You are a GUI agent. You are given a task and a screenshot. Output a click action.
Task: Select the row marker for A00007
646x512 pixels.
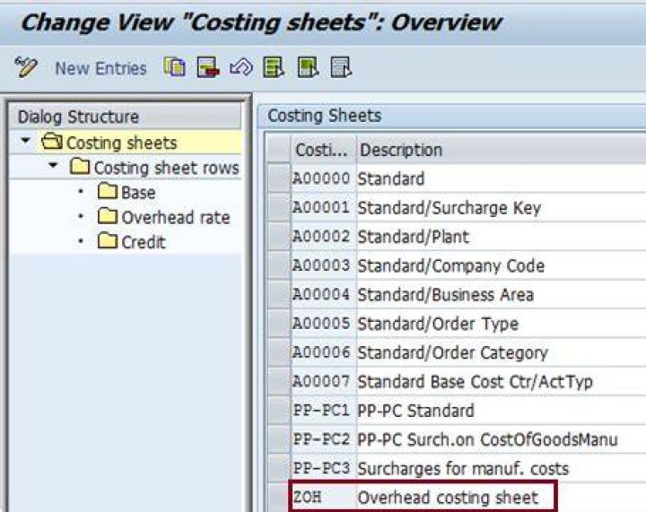pos(278,381)
